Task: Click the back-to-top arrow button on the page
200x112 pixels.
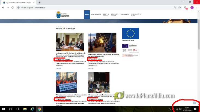Action: tap(194, 103)
